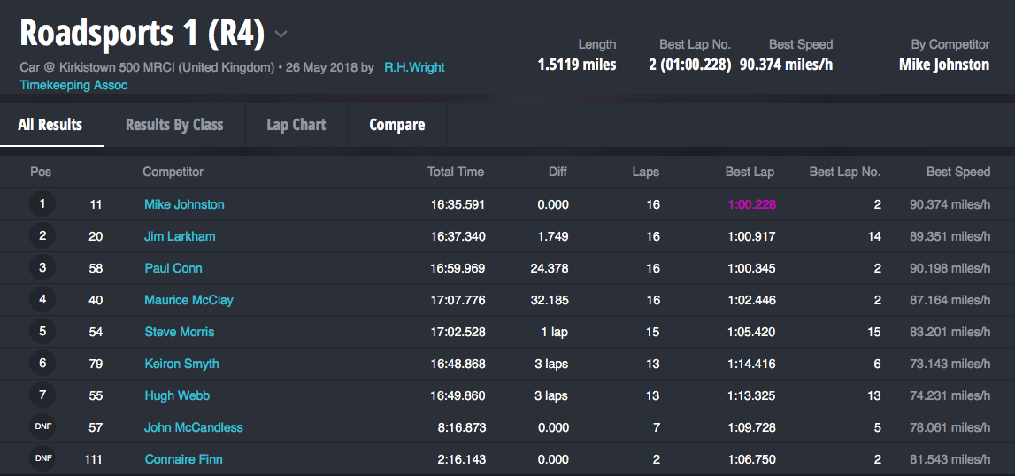
Task: Open Mike Johnston competitor link in table
Action: pos(184,204)
